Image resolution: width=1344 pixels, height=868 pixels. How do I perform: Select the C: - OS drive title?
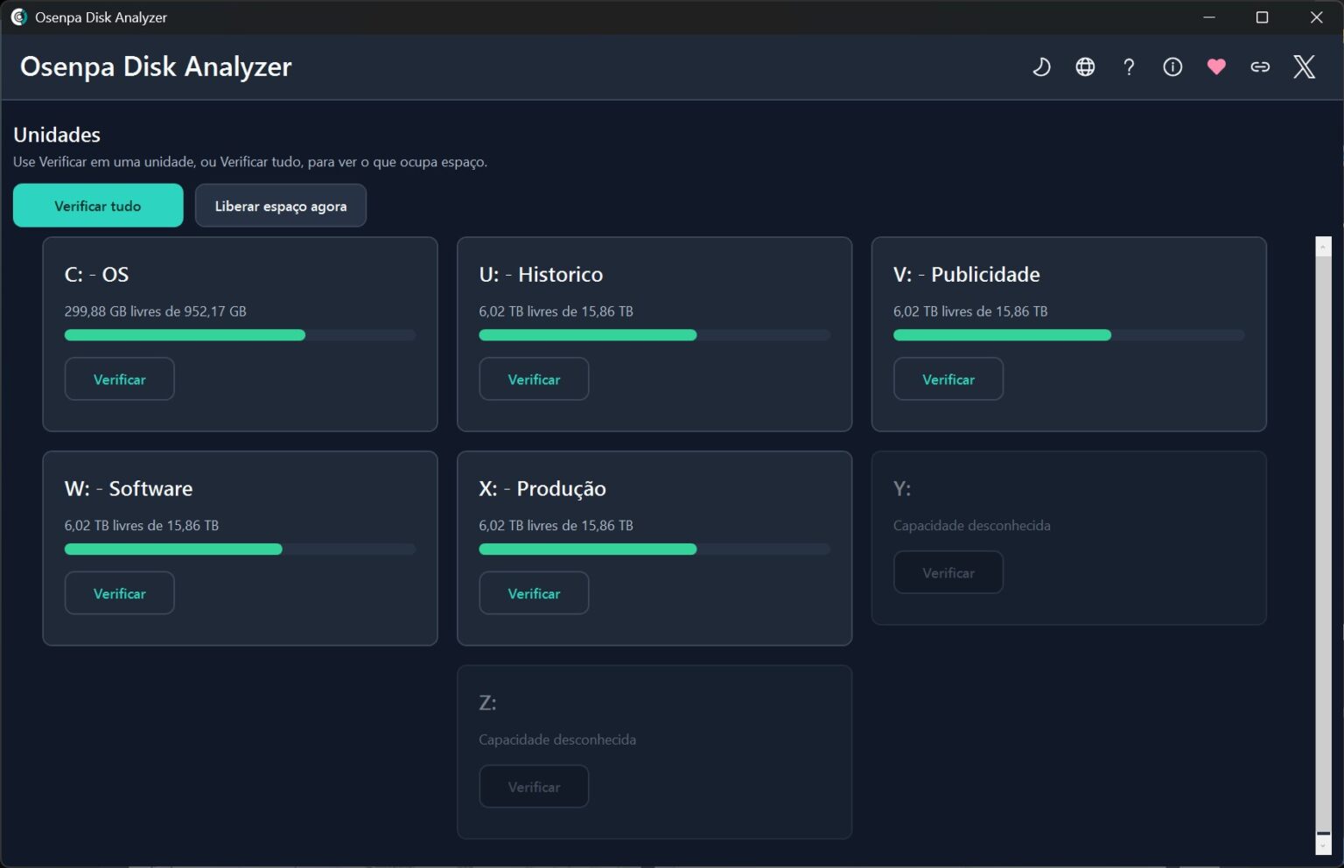(97, 275)
